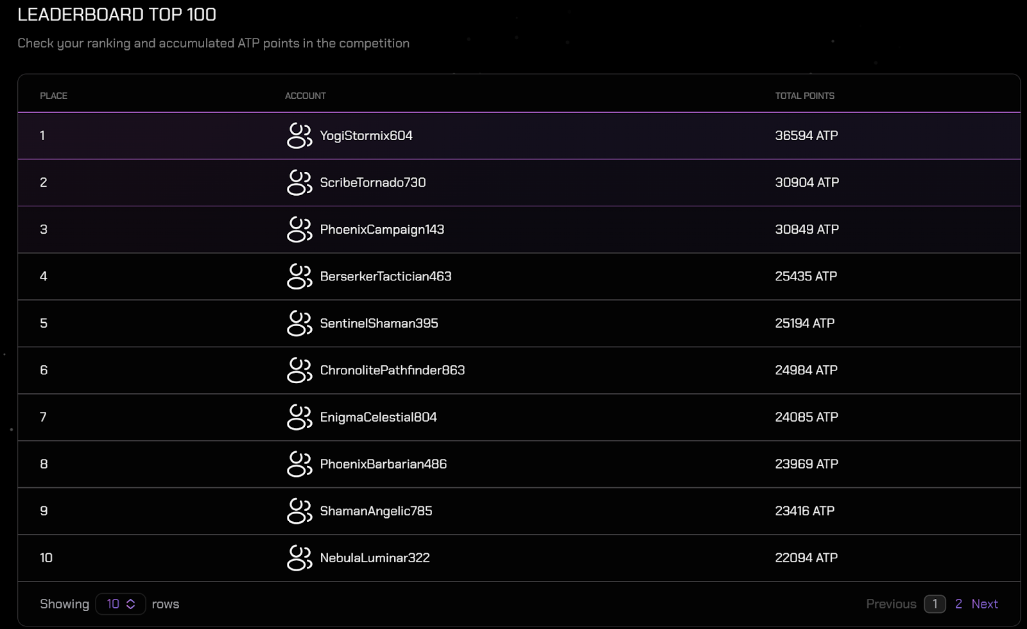The width and height of the screenshot is (1027, 629).
Task: Click the avatar icon beside SentinelShaman395
Action: click(299, 323)
